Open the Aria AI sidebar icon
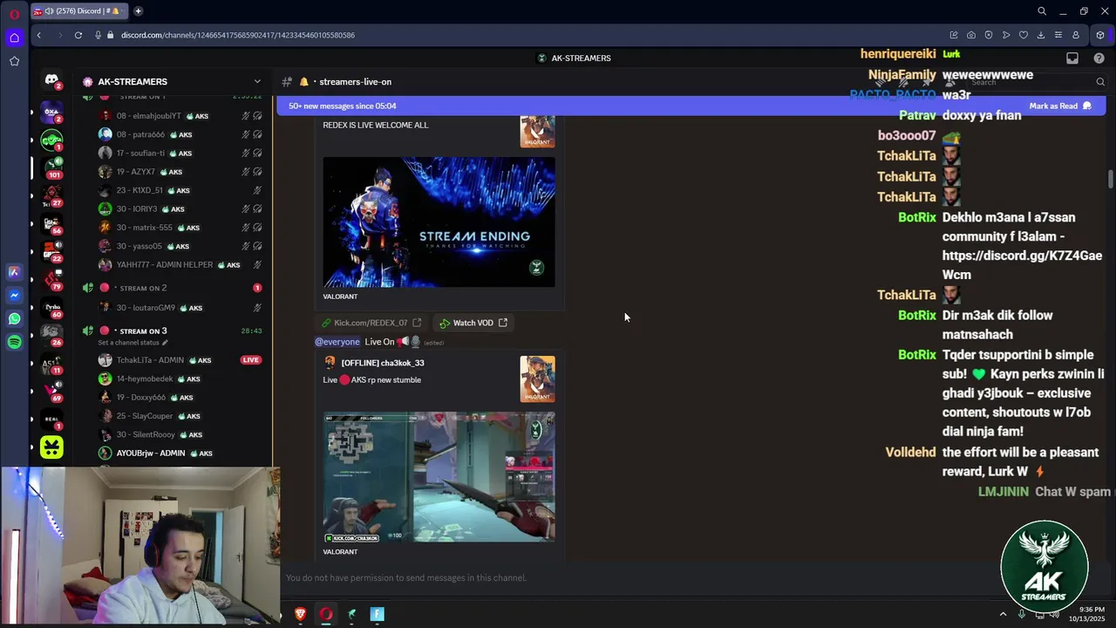Image resolution: width=1116 pixels, height=628 pixels. pyautogui.click(x=14, y=272)
